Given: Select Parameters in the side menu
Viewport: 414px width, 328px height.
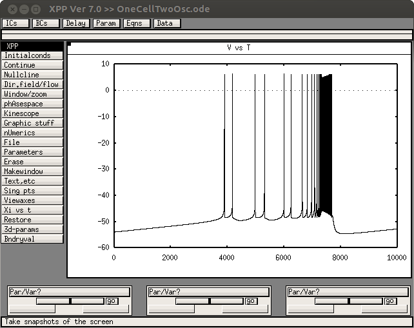Looking at the screenshot, I should click(32, 152).
